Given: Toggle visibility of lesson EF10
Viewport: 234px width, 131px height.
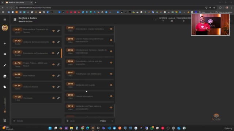Looking at the screenshot, I should click(x=111, y=108).
